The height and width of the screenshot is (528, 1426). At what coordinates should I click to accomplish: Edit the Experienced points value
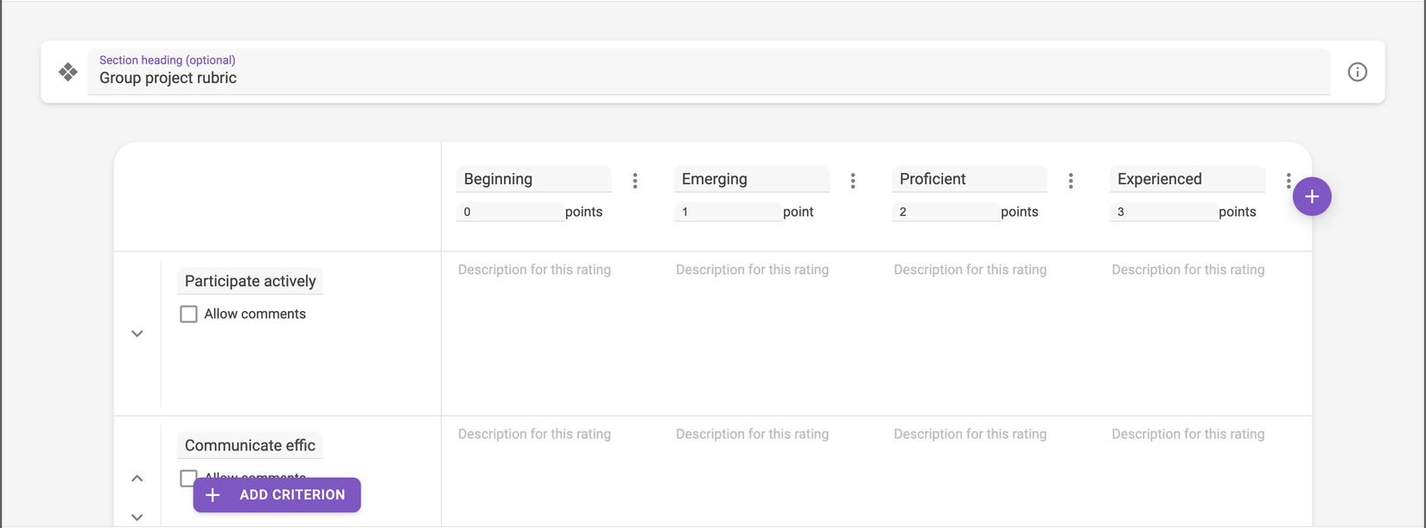click(1163, 212)
